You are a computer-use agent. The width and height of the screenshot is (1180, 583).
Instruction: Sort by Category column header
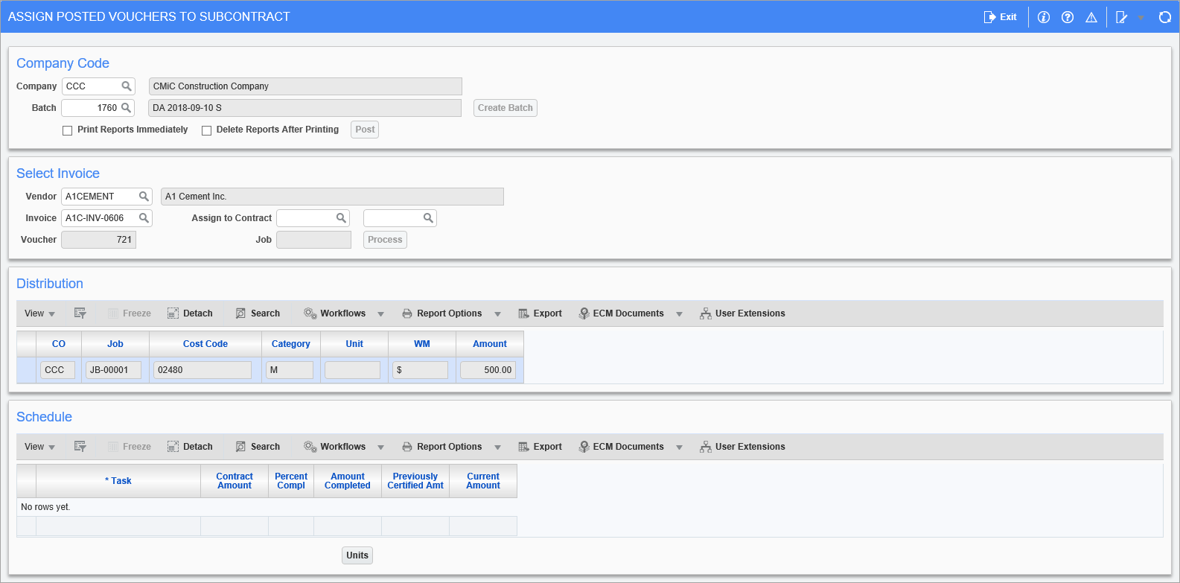(291, 344)
